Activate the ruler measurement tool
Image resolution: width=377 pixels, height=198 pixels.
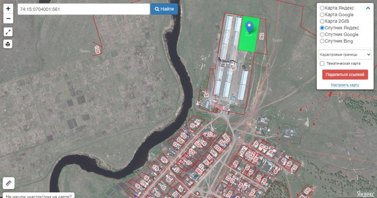tap(9, 183)
